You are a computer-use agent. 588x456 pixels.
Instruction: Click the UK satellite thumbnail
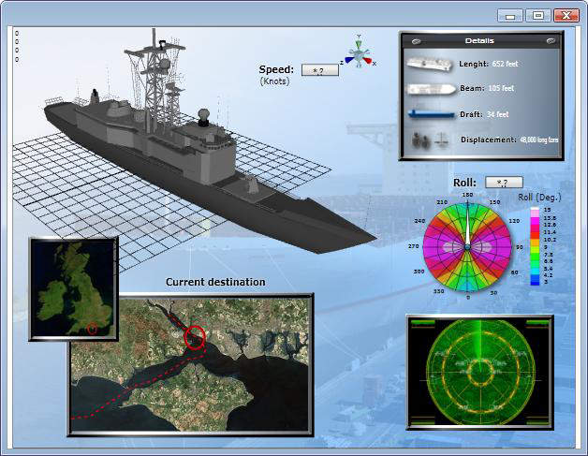73,287
